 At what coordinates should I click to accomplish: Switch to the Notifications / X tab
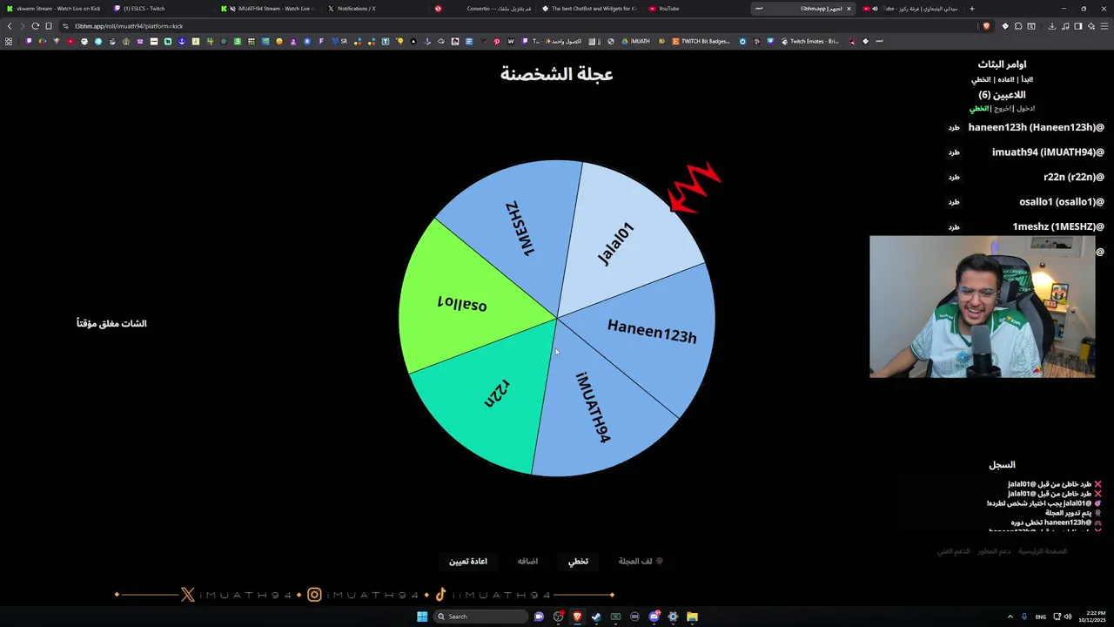pyautogui.click(x=352, y=9)
